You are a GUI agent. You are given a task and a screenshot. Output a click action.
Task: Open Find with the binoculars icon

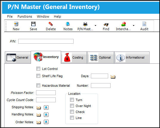(x=106, y=25)
